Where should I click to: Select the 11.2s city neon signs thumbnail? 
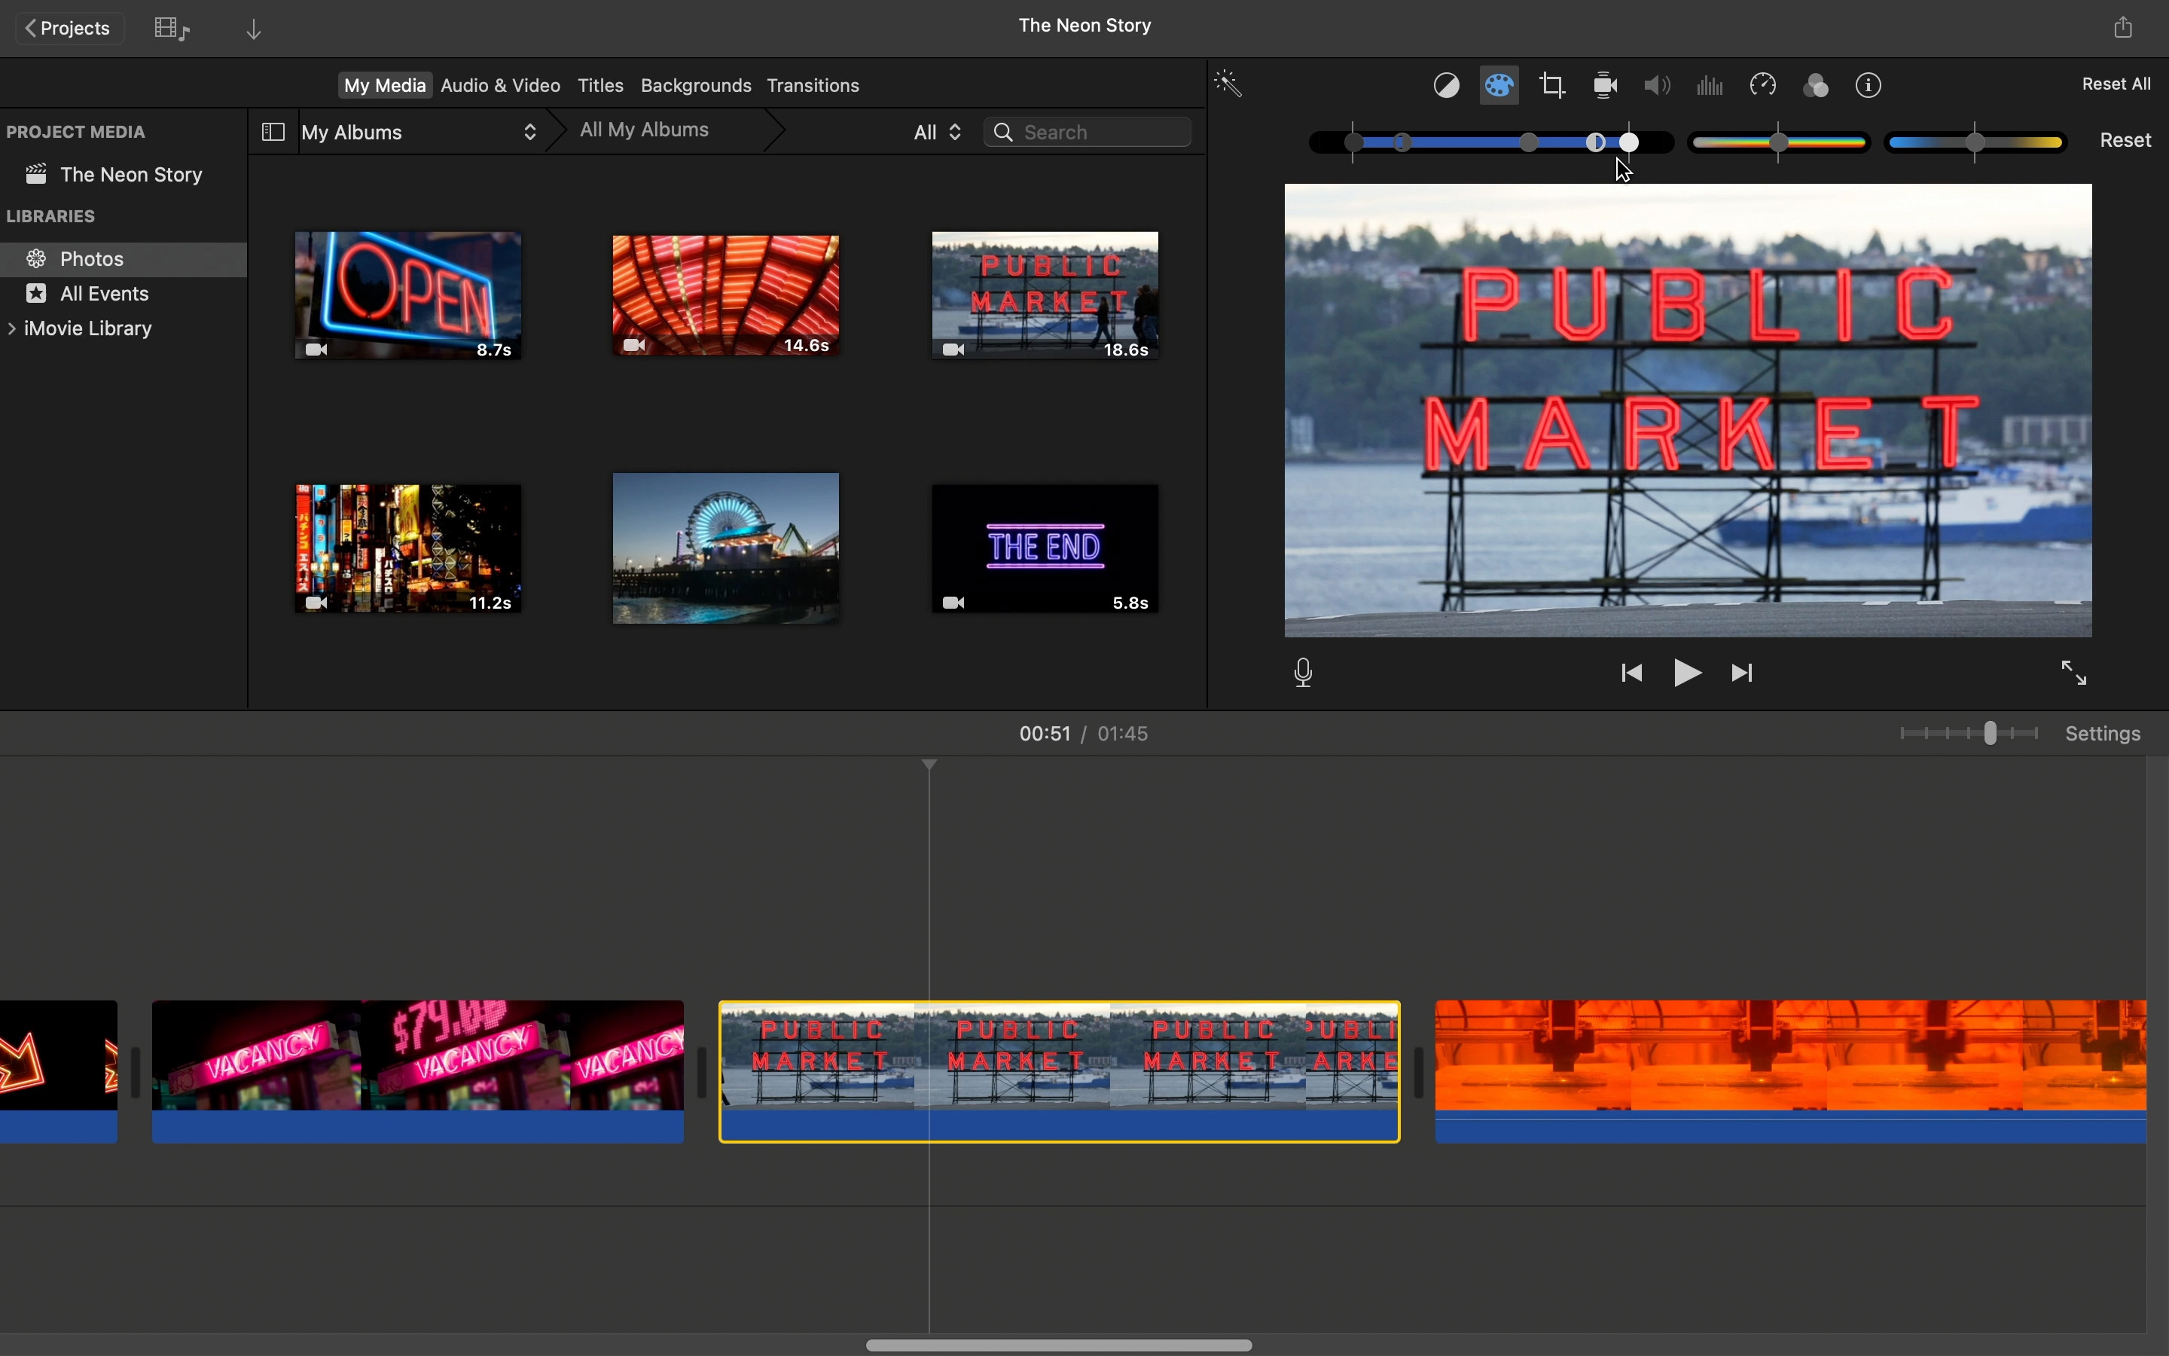(407, 548)
